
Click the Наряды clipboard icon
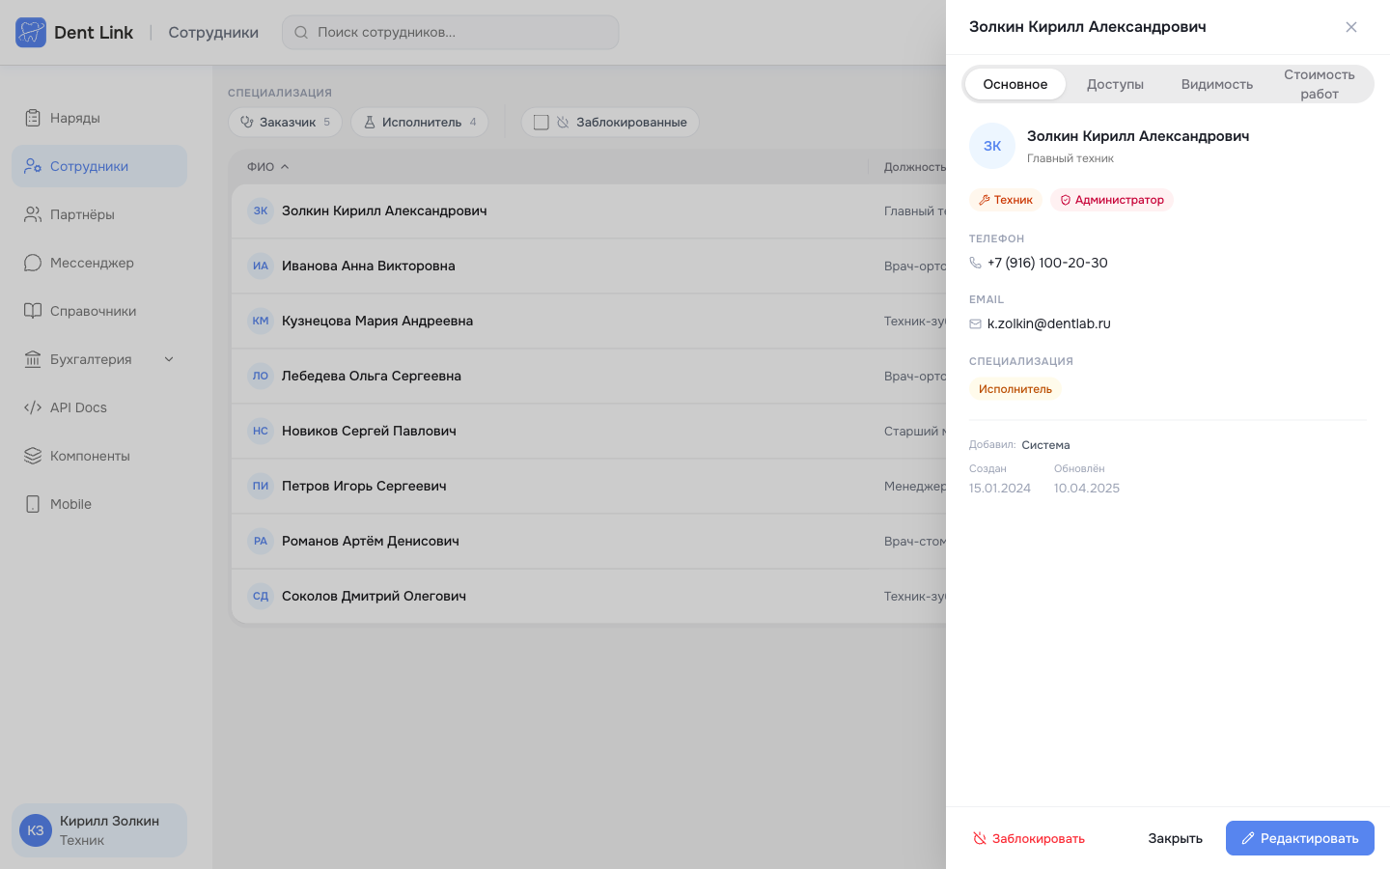[x=33, y=118]
